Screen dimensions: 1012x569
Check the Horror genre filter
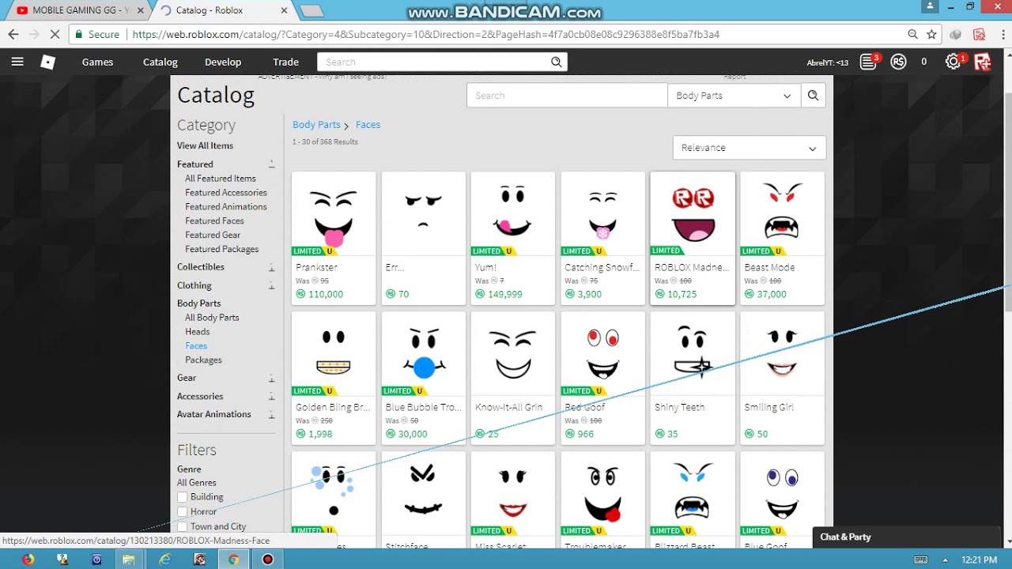pyautogui.click(x=183, y=512)
